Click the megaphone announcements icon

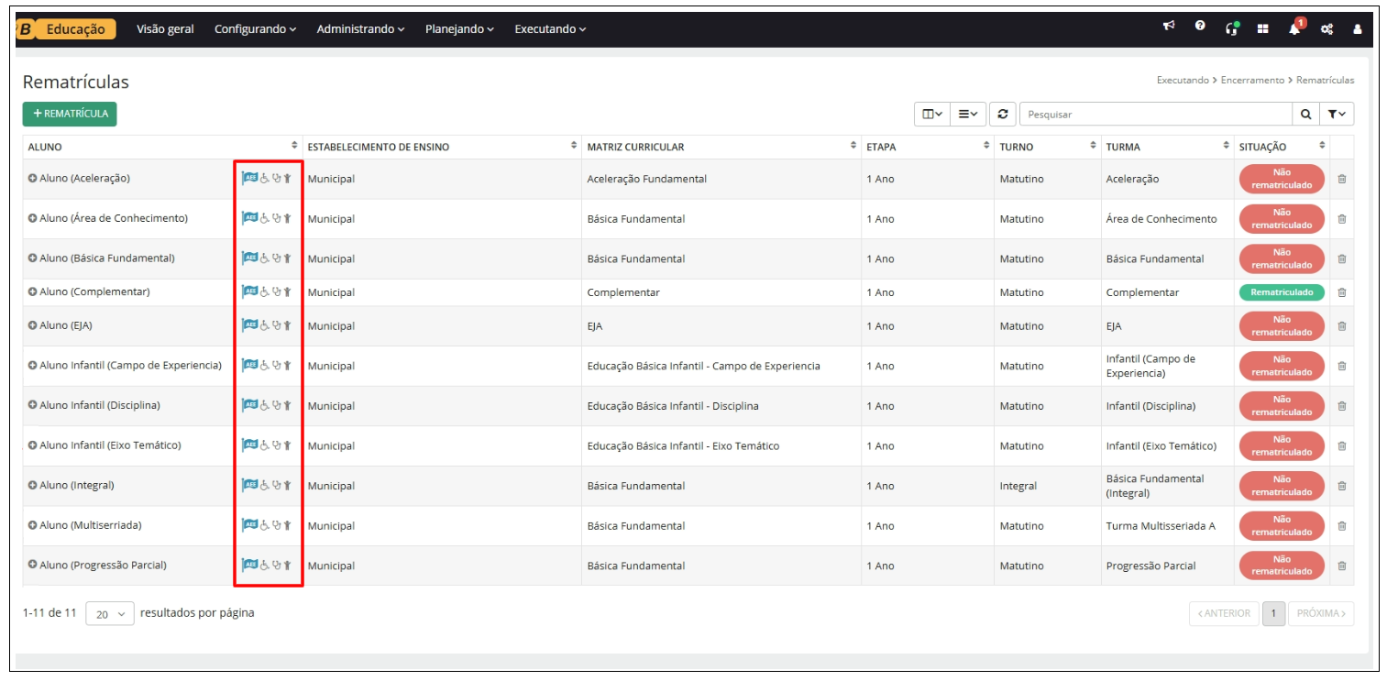pyautogui.click(x=1169, y=27)
